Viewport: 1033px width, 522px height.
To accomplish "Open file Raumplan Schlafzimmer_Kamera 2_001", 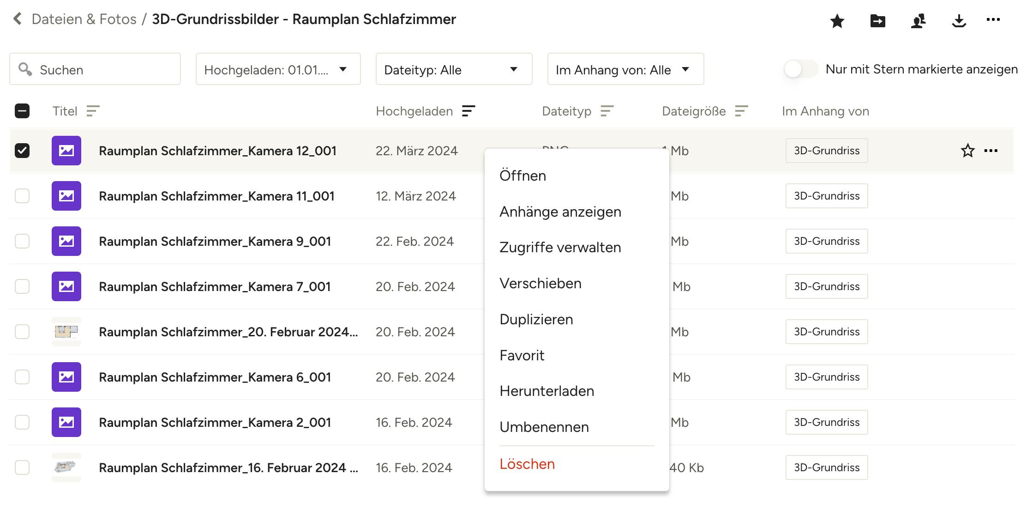I will (x=215, y=422).
